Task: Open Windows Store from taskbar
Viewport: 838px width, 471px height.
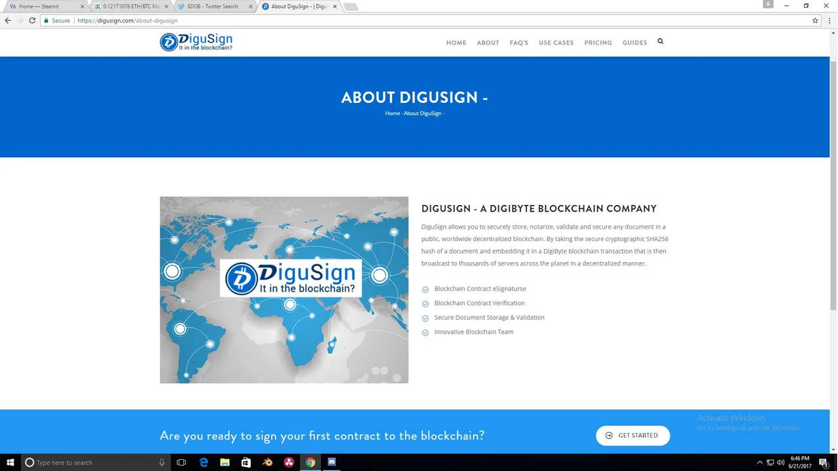Action: (246, 462)
